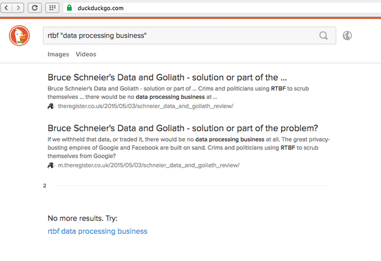Viewport: 381px width, 261px height.
Task: Click the green padlock security icon
Action: pyautogui.click(x=69, y=8)
